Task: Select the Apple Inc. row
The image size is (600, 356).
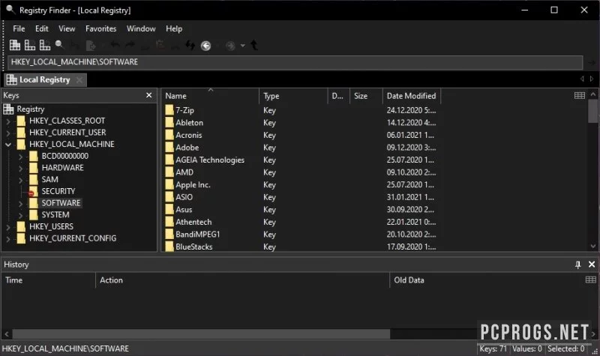Action: 301,184
